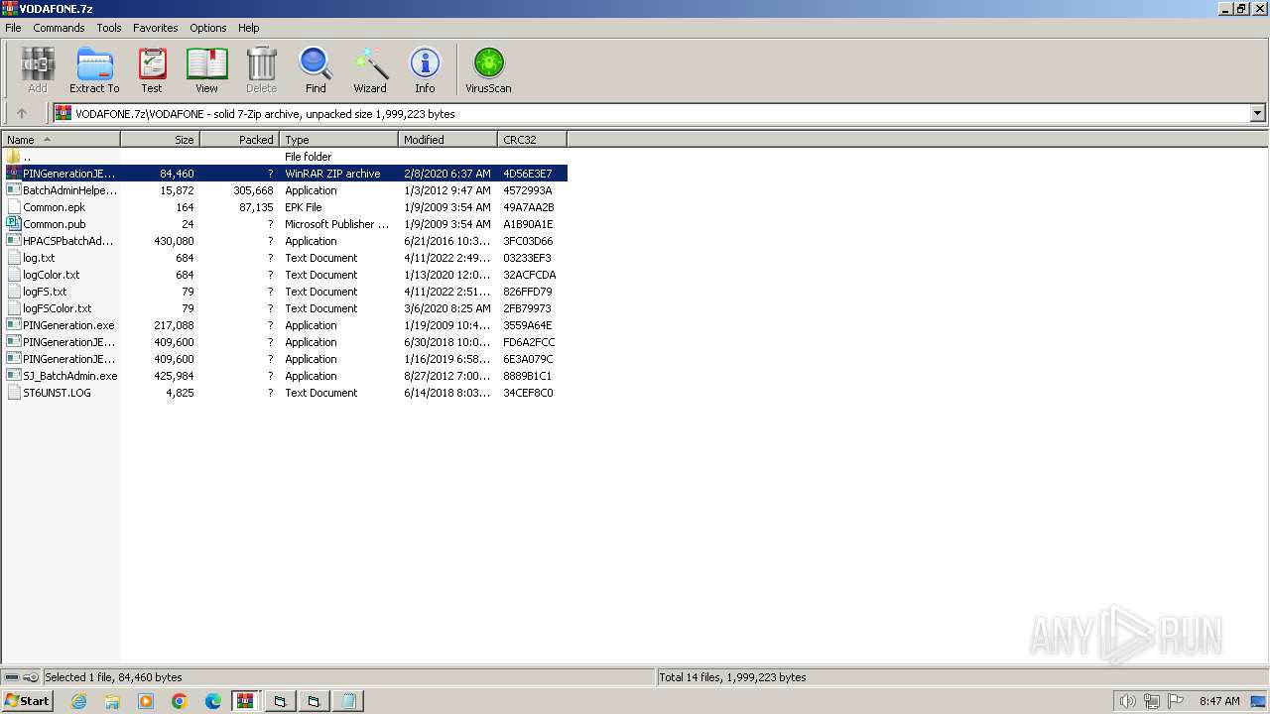Click the volume speaker tray icon
The width and height of the screenshot is (1270, 714).
(x=1127, y=701)
